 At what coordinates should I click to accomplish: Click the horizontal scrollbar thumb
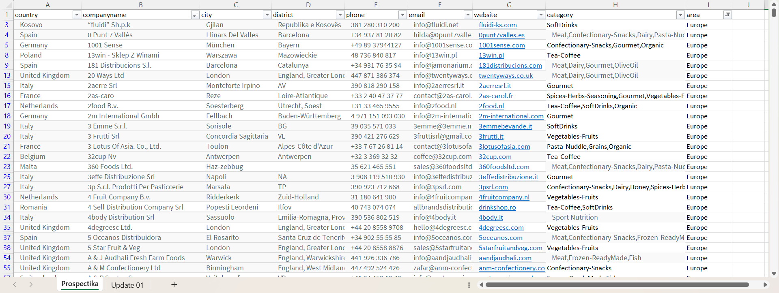(x=617, y=285)
